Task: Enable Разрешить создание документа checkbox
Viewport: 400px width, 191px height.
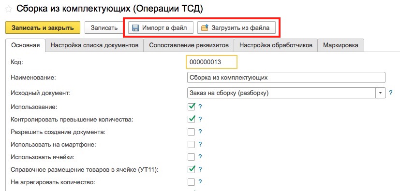Action: click(x=192, y=132)
